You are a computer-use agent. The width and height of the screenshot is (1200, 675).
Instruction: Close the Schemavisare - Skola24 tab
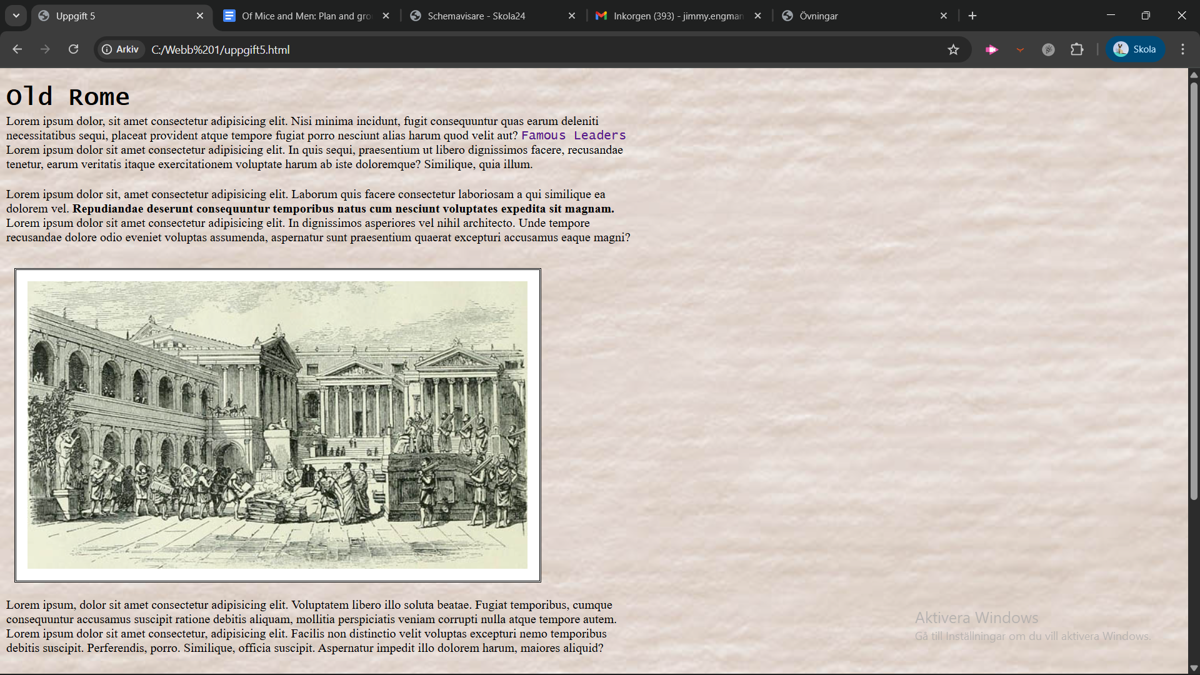pos(572,16)
